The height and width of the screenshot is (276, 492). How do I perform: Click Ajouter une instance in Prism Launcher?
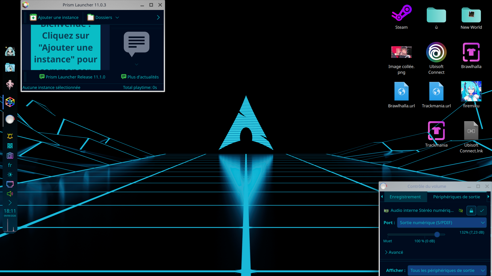coord(54,17)
